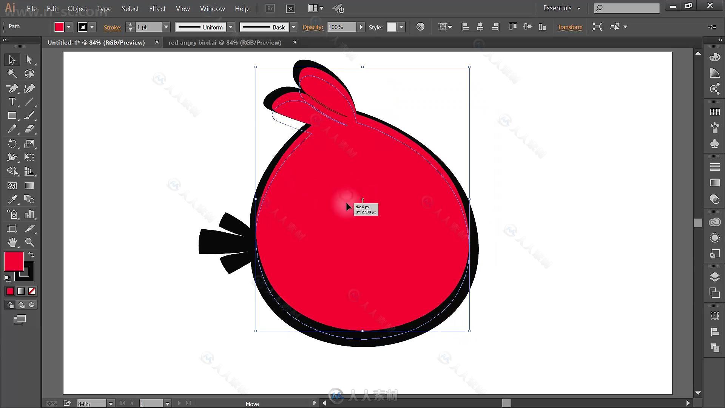Enable Draw Behind mode
The height and width of the screenshot is (408, 725).
point(21,305)
